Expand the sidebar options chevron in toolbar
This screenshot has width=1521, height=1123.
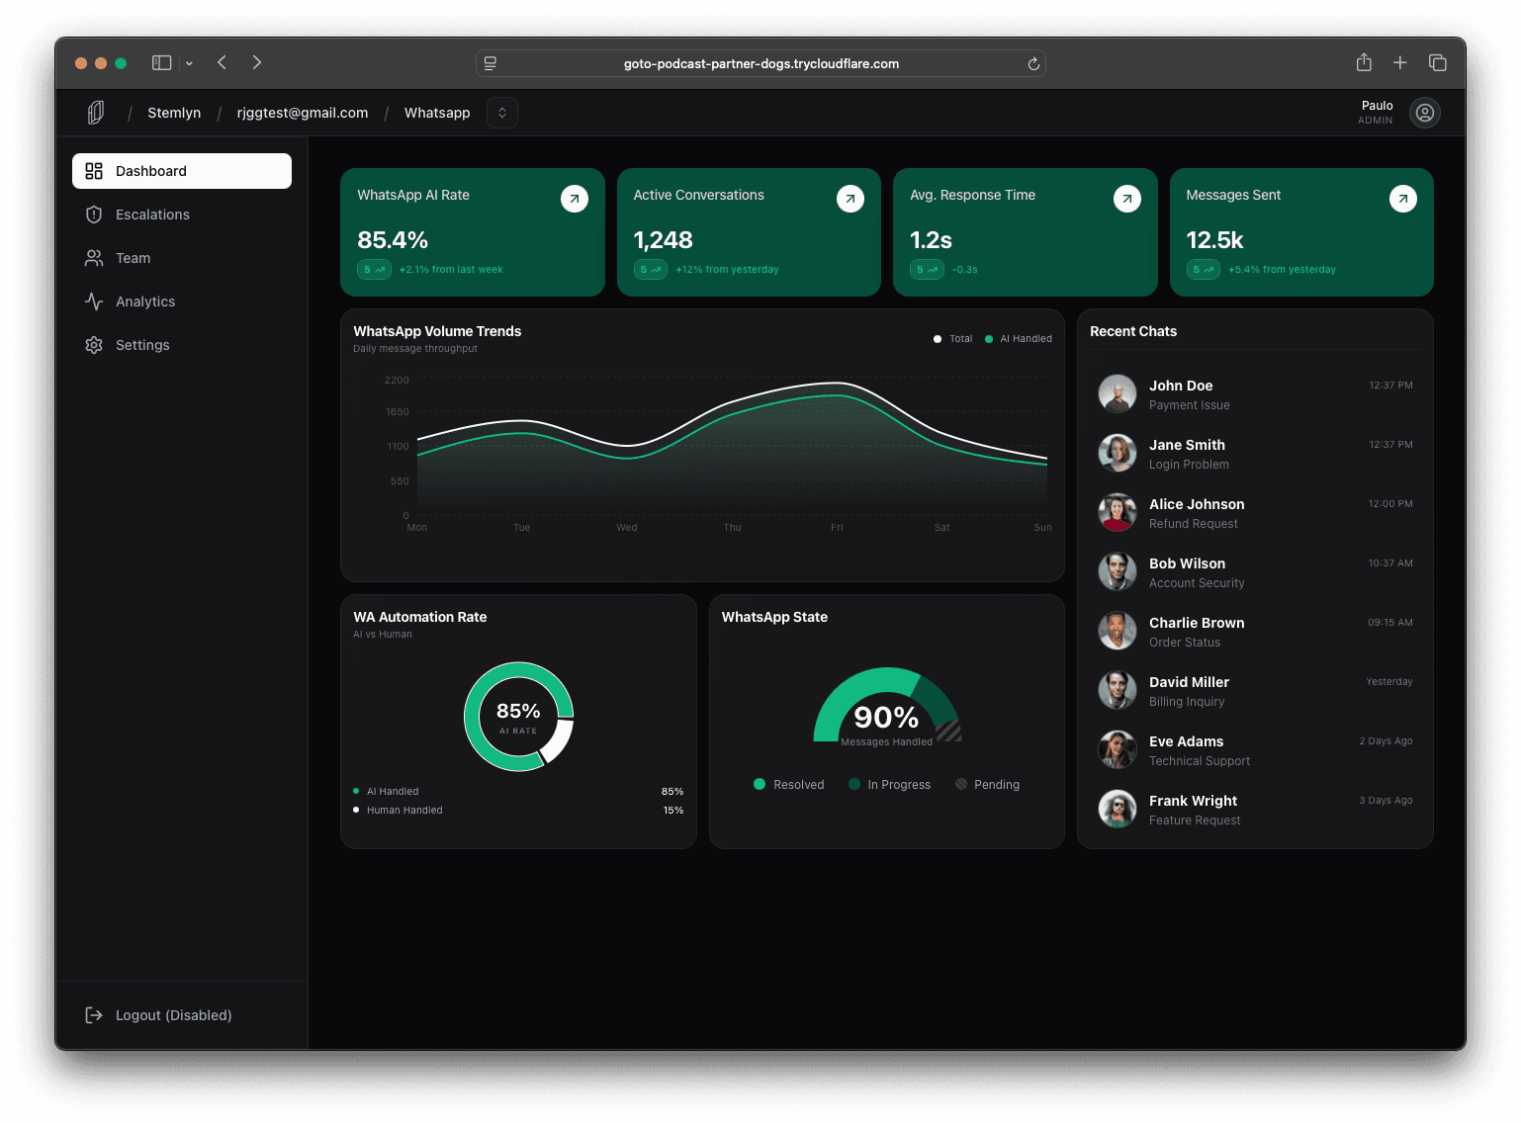pyautogui.click(x=189, y=63)
